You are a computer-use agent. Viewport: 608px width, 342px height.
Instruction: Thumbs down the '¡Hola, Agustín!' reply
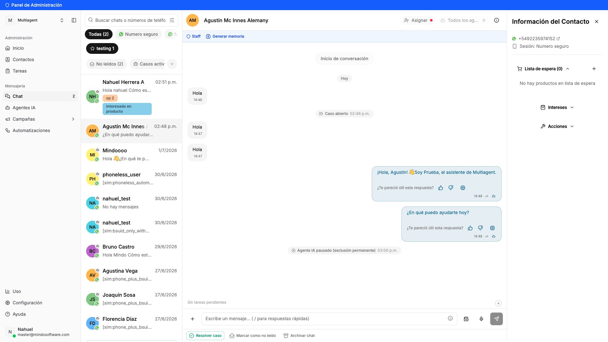coord(451,188)
